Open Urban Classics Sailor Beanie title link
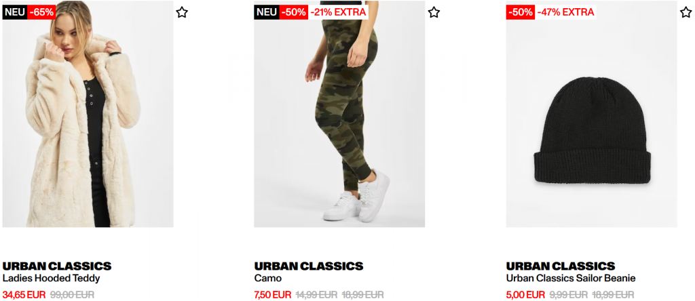This screenshot has height=301, width=695. [x=571, y=279]
